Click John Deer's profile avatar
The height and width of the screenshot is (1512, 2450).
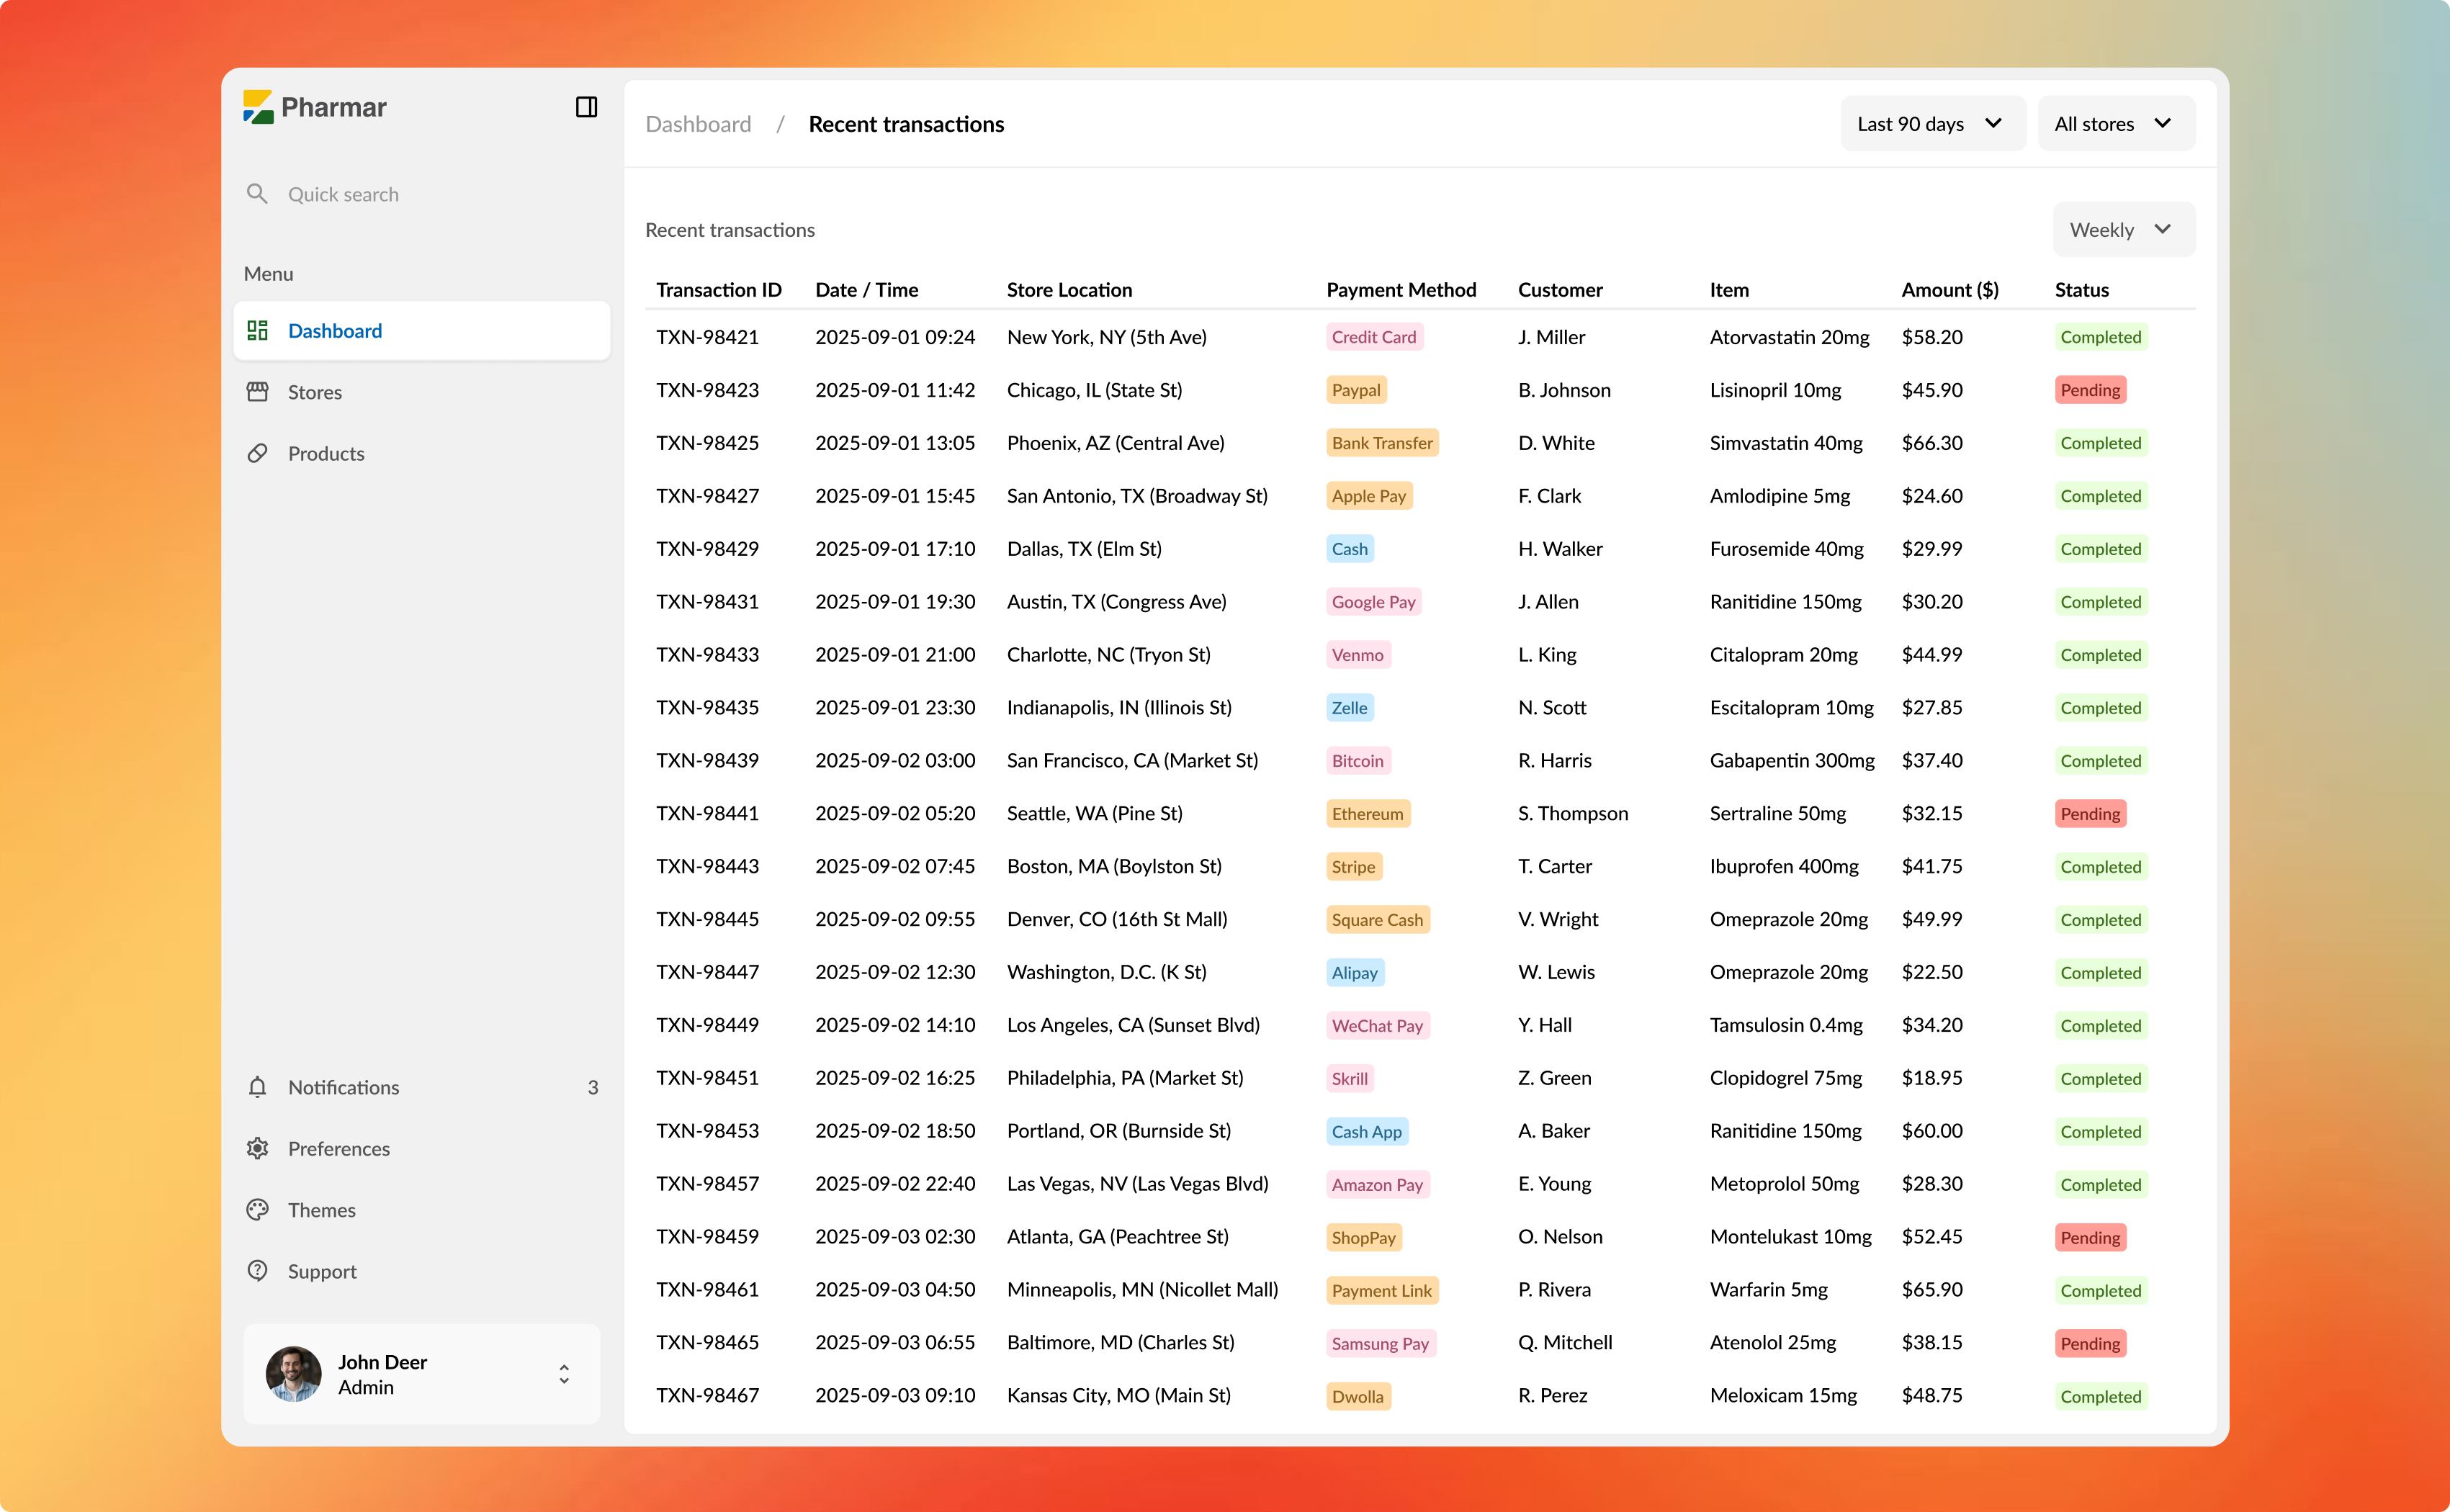tap(293, 1374)
